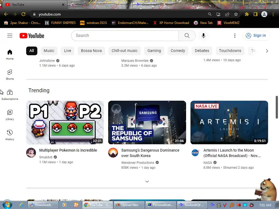279x209 pixels.
Task: Toggle Chrome side panel icon
Action: click(256, 14)
